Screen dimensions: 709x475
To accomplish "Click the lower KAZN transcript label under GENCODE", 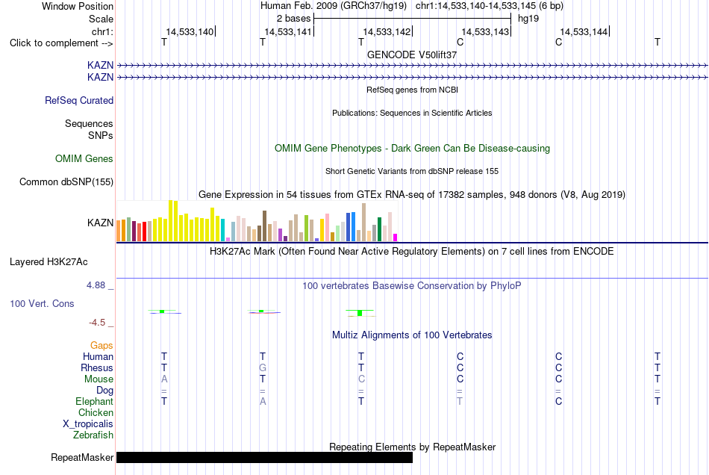I will point(101,78).
